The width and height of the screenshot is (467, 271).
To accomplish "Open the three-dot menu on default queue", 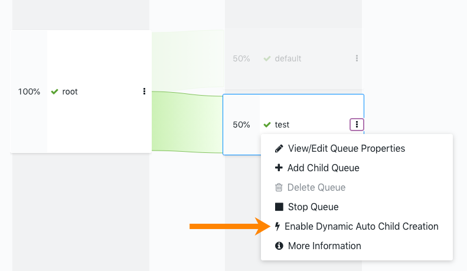I will (357, 58).
